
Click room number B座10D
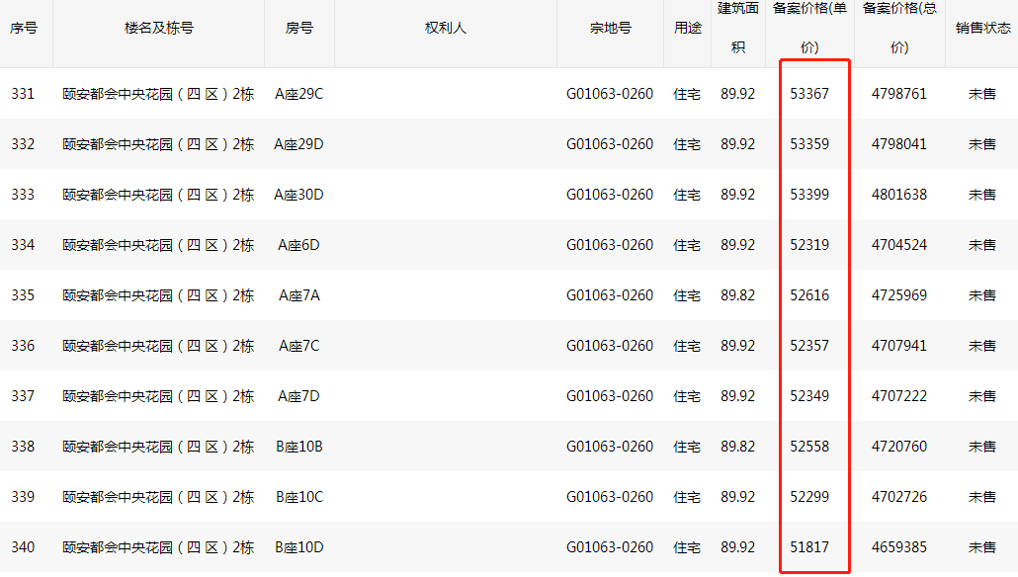pos(298,547)
